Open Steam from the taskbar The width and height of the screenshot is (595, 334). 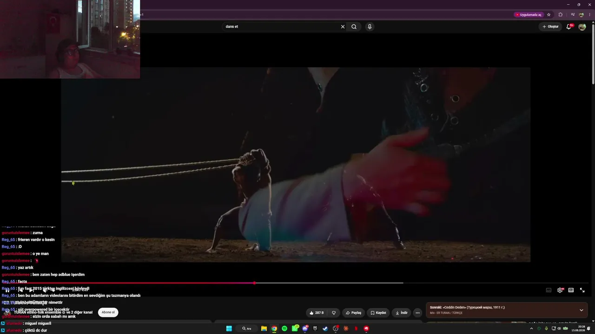pos(325,328)
